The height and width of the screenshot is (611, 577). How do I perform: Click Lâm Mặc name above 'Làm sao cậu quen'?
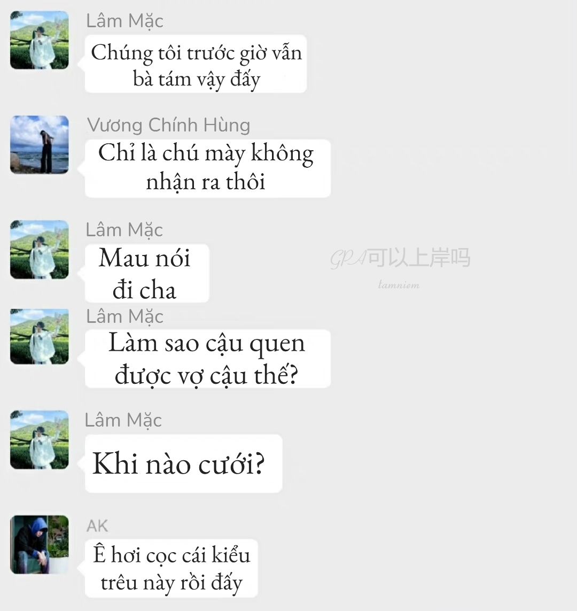click(x=124, y=316)
